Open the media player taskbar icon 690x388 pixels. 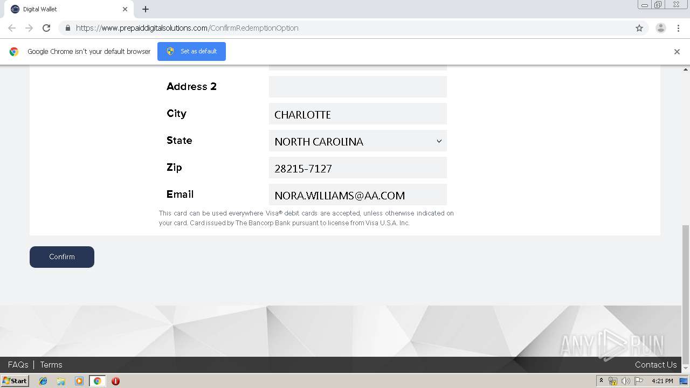pyautogui.click(x=79, y=381)
